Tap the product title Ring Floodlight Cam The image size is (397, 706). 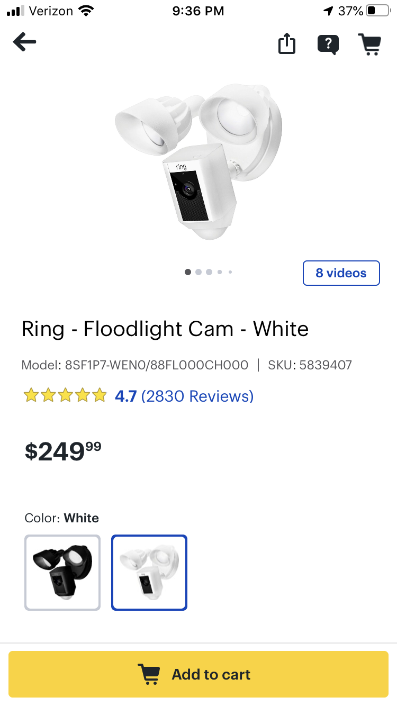pos(165,329)
